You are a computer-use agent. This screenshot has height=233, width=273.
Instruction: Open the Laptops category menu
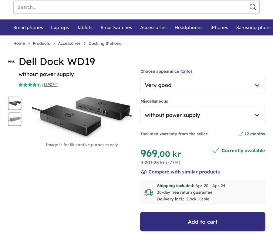60,28
